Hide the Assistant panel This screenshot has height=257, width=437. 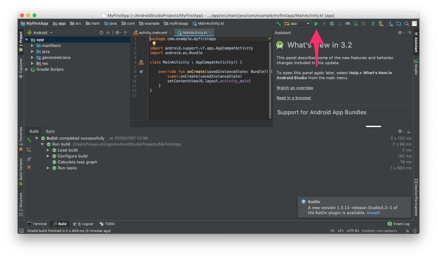pyautogui.click(x=409, y=33)
